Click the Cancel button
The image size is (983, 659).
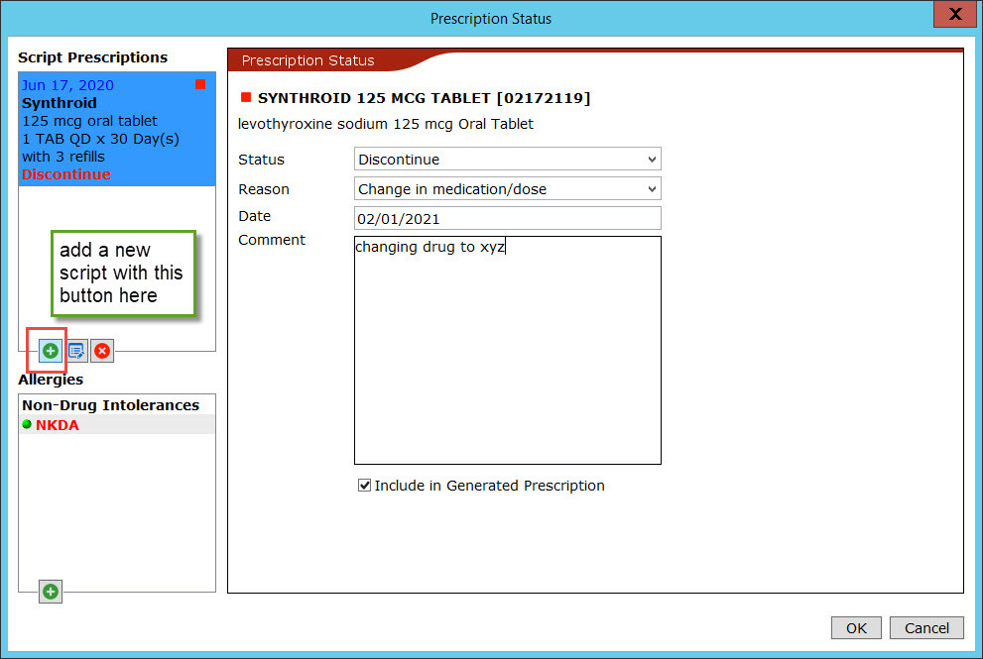point(926,627)
